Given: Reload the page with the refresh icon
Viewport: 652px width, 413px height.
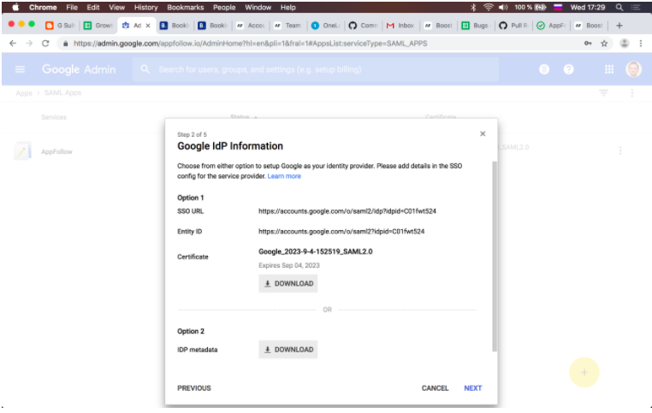Looking at the screenshot, I should (x=45, y=44).
